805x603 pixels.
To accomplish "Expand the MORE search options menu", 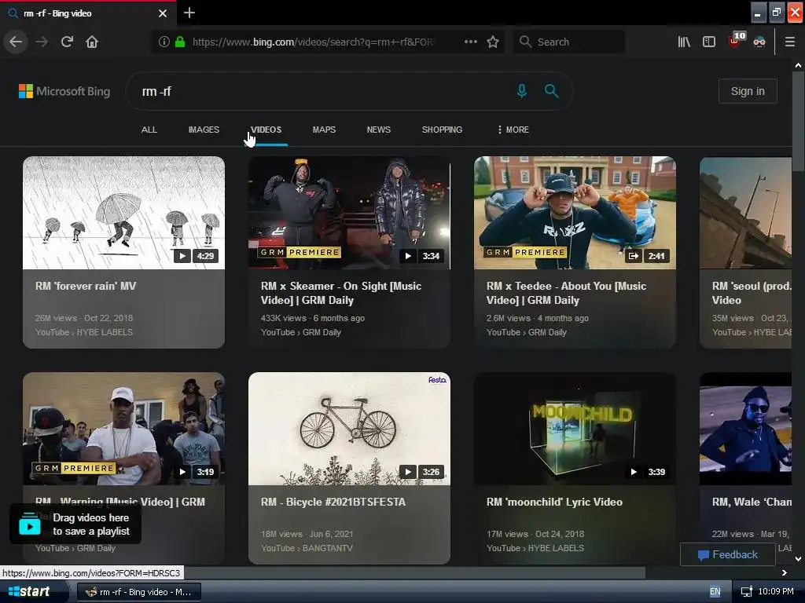I will 513,130.
